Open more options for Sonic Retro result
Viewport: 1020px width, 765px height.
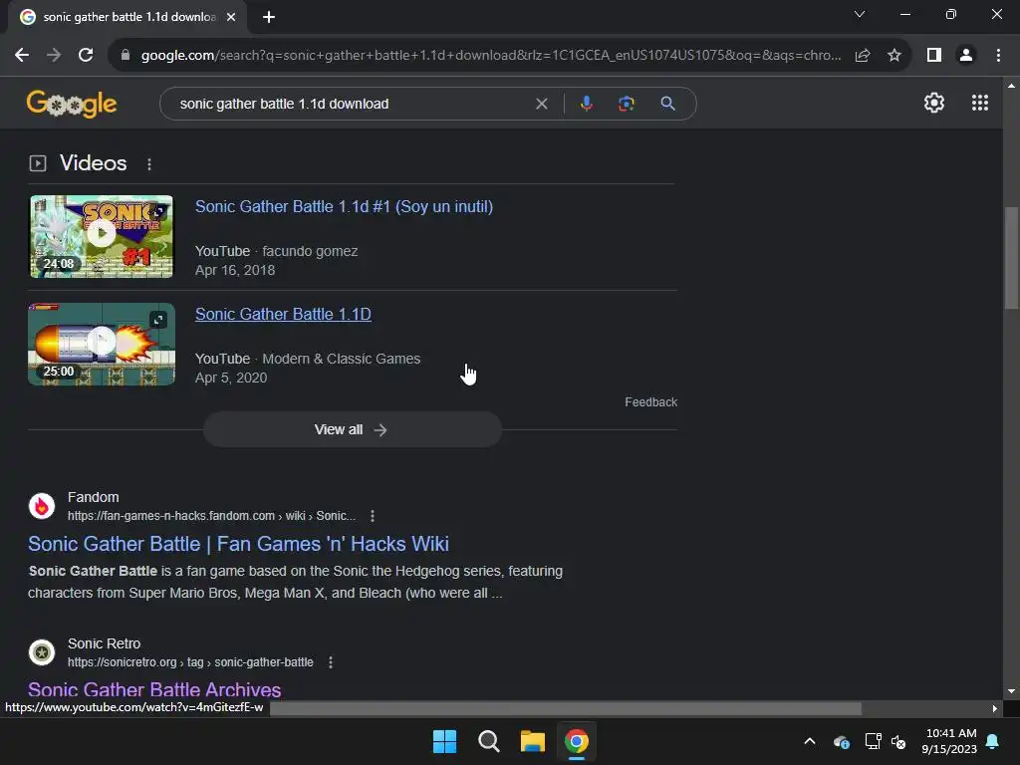point(331,662)
